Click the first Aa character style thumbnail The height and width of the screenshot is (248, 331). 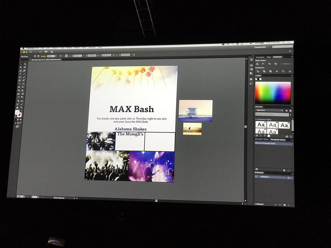pos(261,124)
